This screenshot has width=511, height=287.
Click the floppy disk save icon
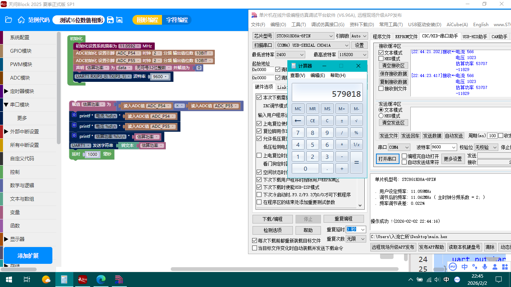point(110,20)
